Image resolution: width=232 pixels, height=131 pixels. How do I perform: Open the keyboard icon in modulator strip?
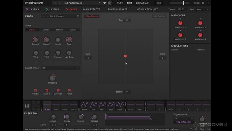point(27,106)
